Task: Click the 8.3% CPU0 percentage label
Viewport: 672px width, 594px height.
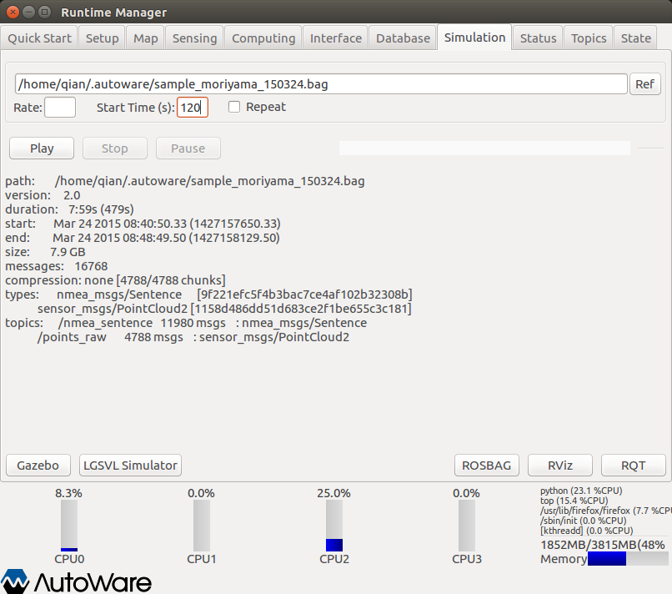Action: click(x=68, y=493)
